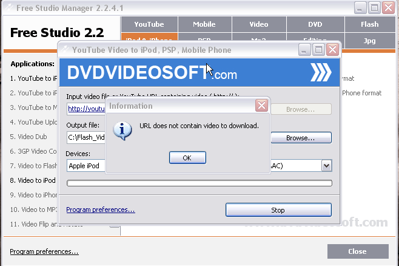399x266 pixels.
Task: Maximize the Free Studio Manager window
Action: coord(374,8)
